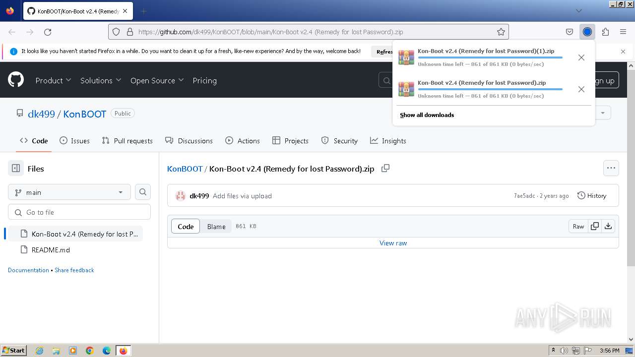635x357 pixels.
Task: Click the GitHub logo icon
Action: coord(16,80)
